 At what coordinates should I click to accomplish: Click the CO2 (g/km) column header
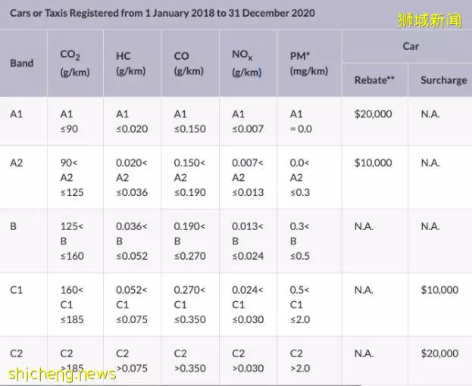(75, 64)
